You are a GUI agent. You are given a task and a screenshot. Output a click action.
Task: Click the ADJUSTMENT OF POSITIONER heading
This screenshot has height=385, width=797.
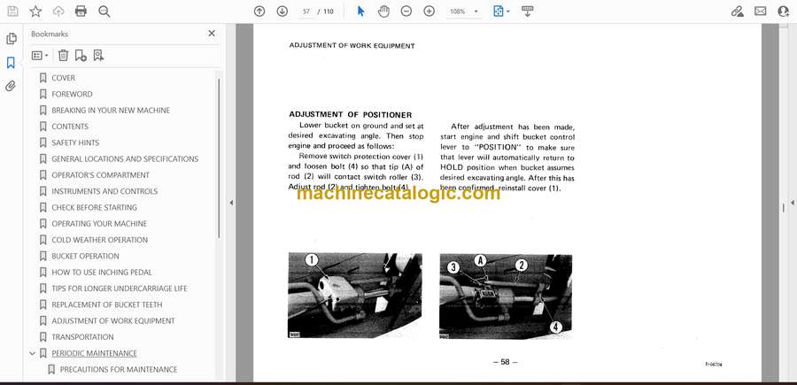[x=350, y=115]
